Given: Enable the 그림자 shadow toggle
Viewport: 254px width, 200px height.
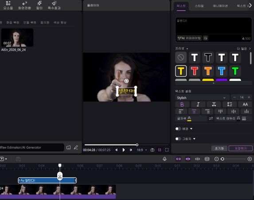Looking at the screenshot, I should (x=178, y=139).
